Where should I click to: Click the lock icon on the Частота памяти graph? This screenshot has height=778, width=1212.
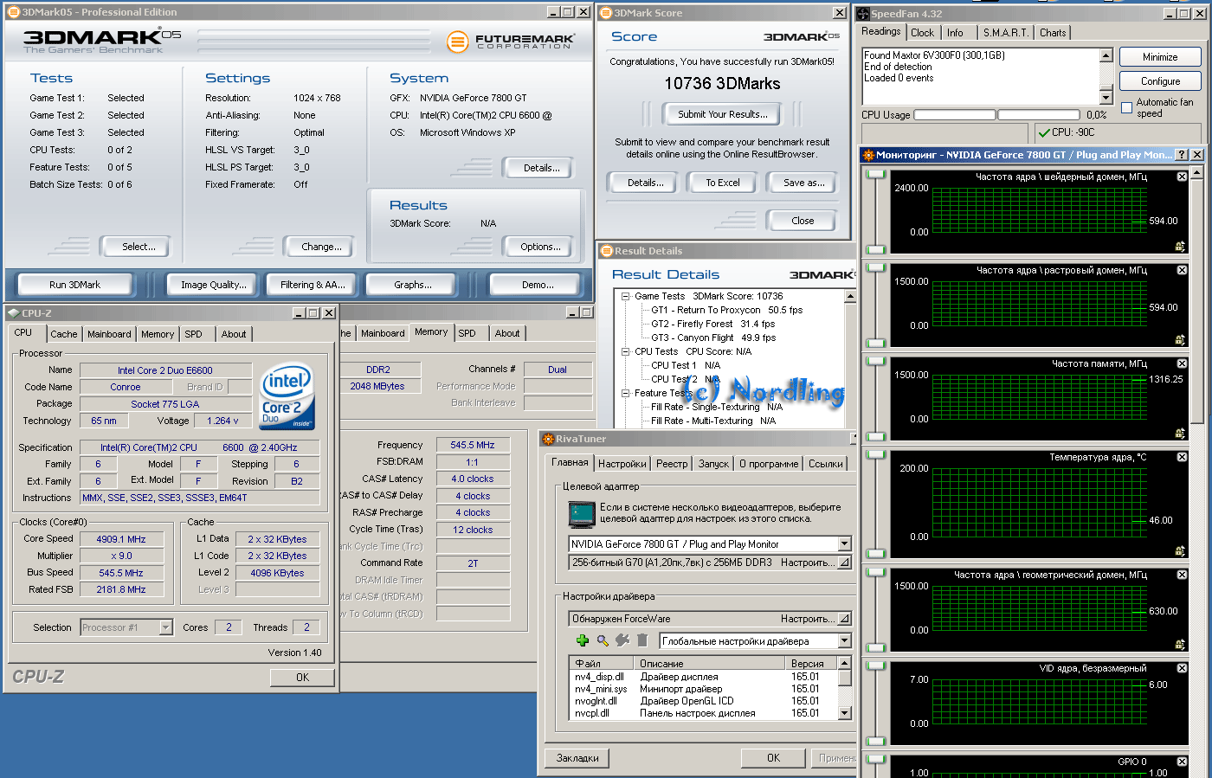(x=1180, y=434)
